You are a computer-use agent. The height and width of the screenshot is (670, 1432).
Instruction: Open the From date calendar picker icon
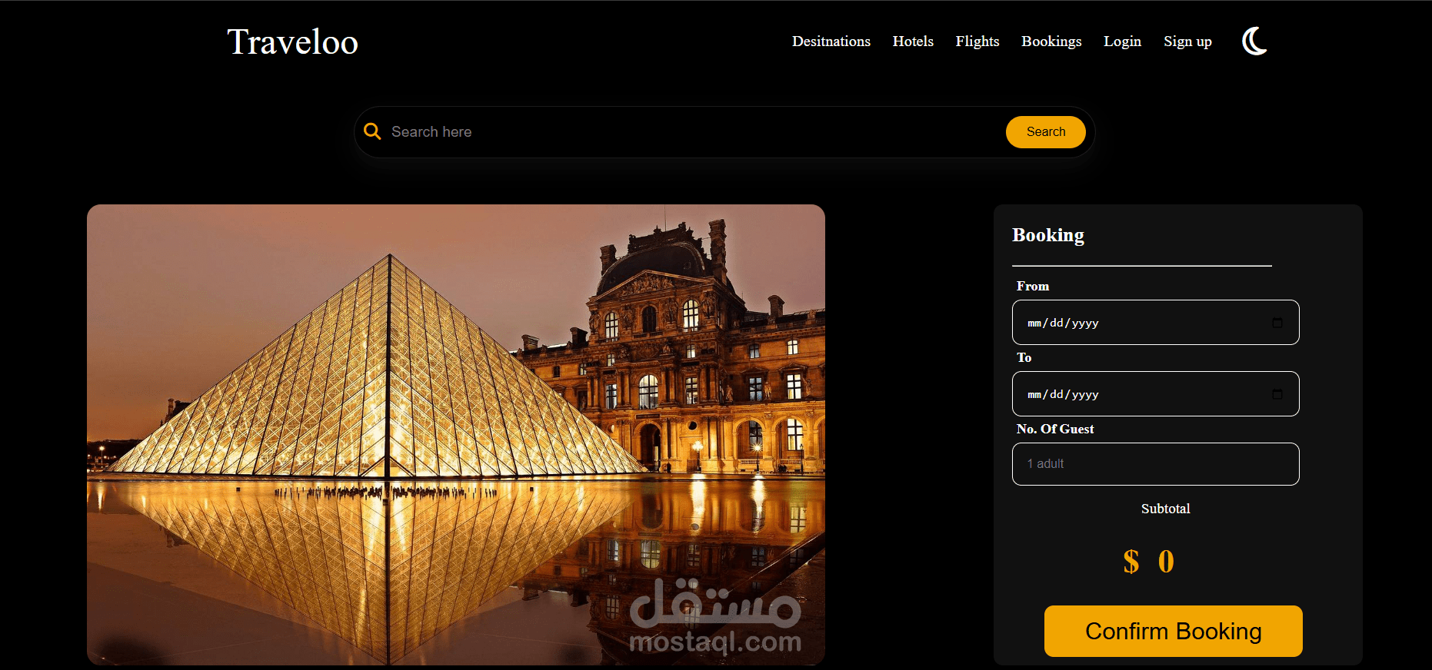click(x=1277, y=323)
